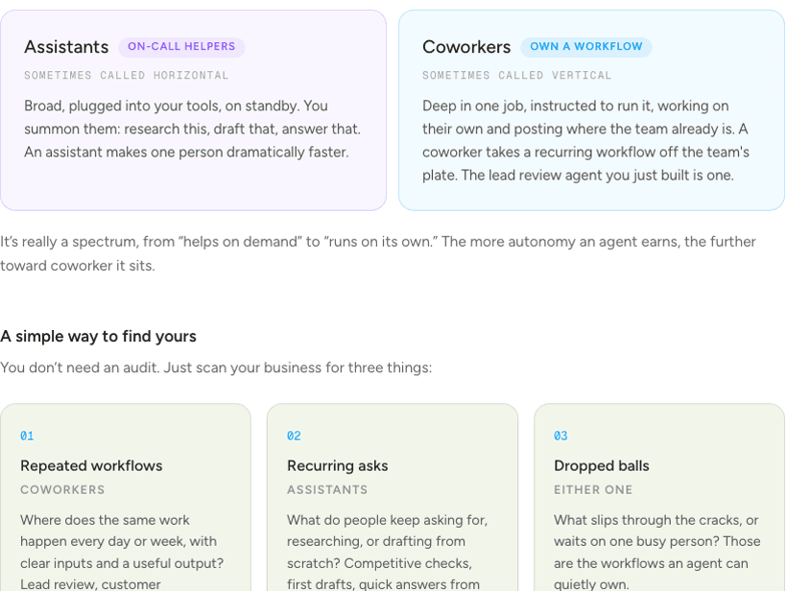Click the 01 number marker
This screenshot has width=787, height=591.
point(27,436)
